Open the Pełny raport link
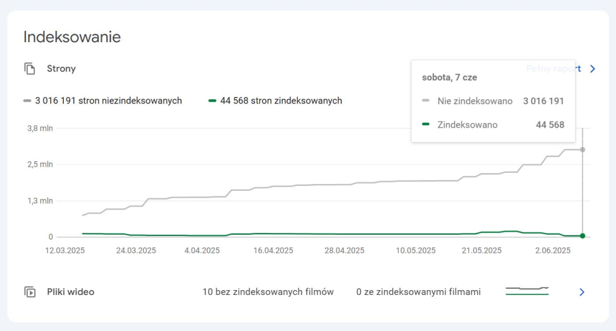This screenshot has height=331, width=616. click(553, 69)
